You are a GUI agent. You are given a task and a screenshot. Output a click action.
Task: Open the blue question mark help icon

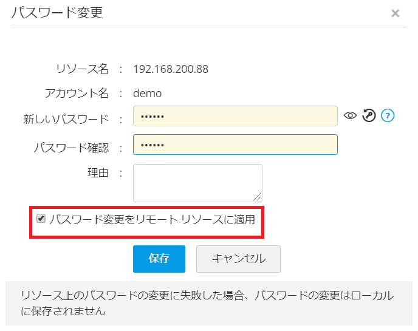click(x=388, y=115)
